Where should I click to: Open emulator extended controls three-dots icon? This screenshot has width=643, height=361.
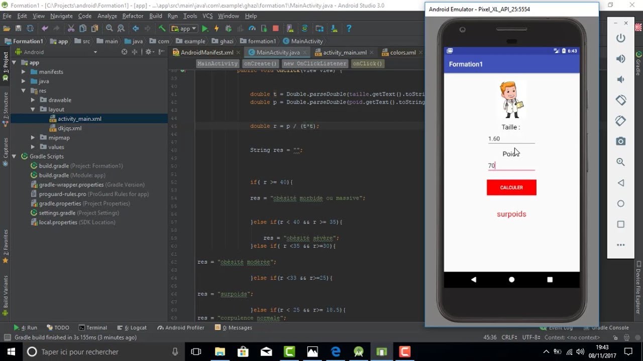tap(621, 245)
